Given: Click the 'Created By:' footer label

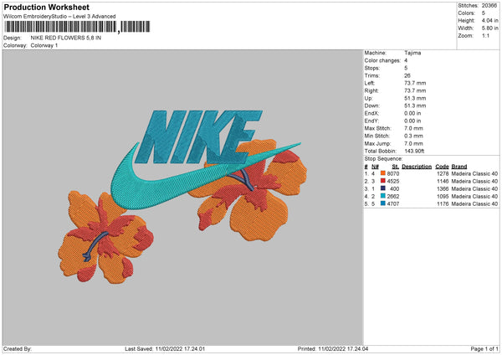Looking at the screenshot, I should click(18, 349).
